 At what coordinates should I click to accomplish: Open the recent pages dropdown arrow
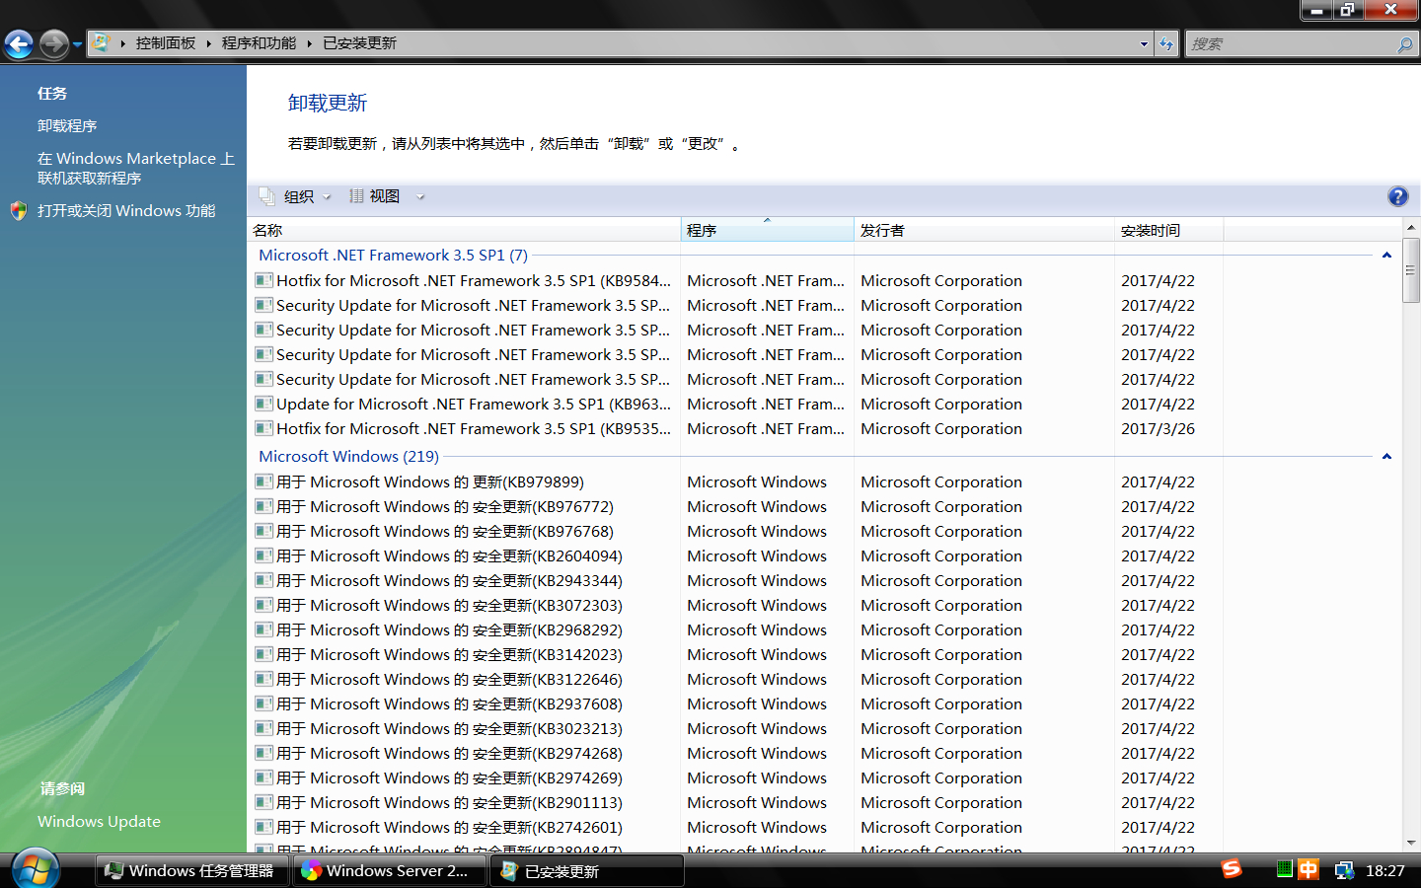pyautogui.click(x=77, y=44)
